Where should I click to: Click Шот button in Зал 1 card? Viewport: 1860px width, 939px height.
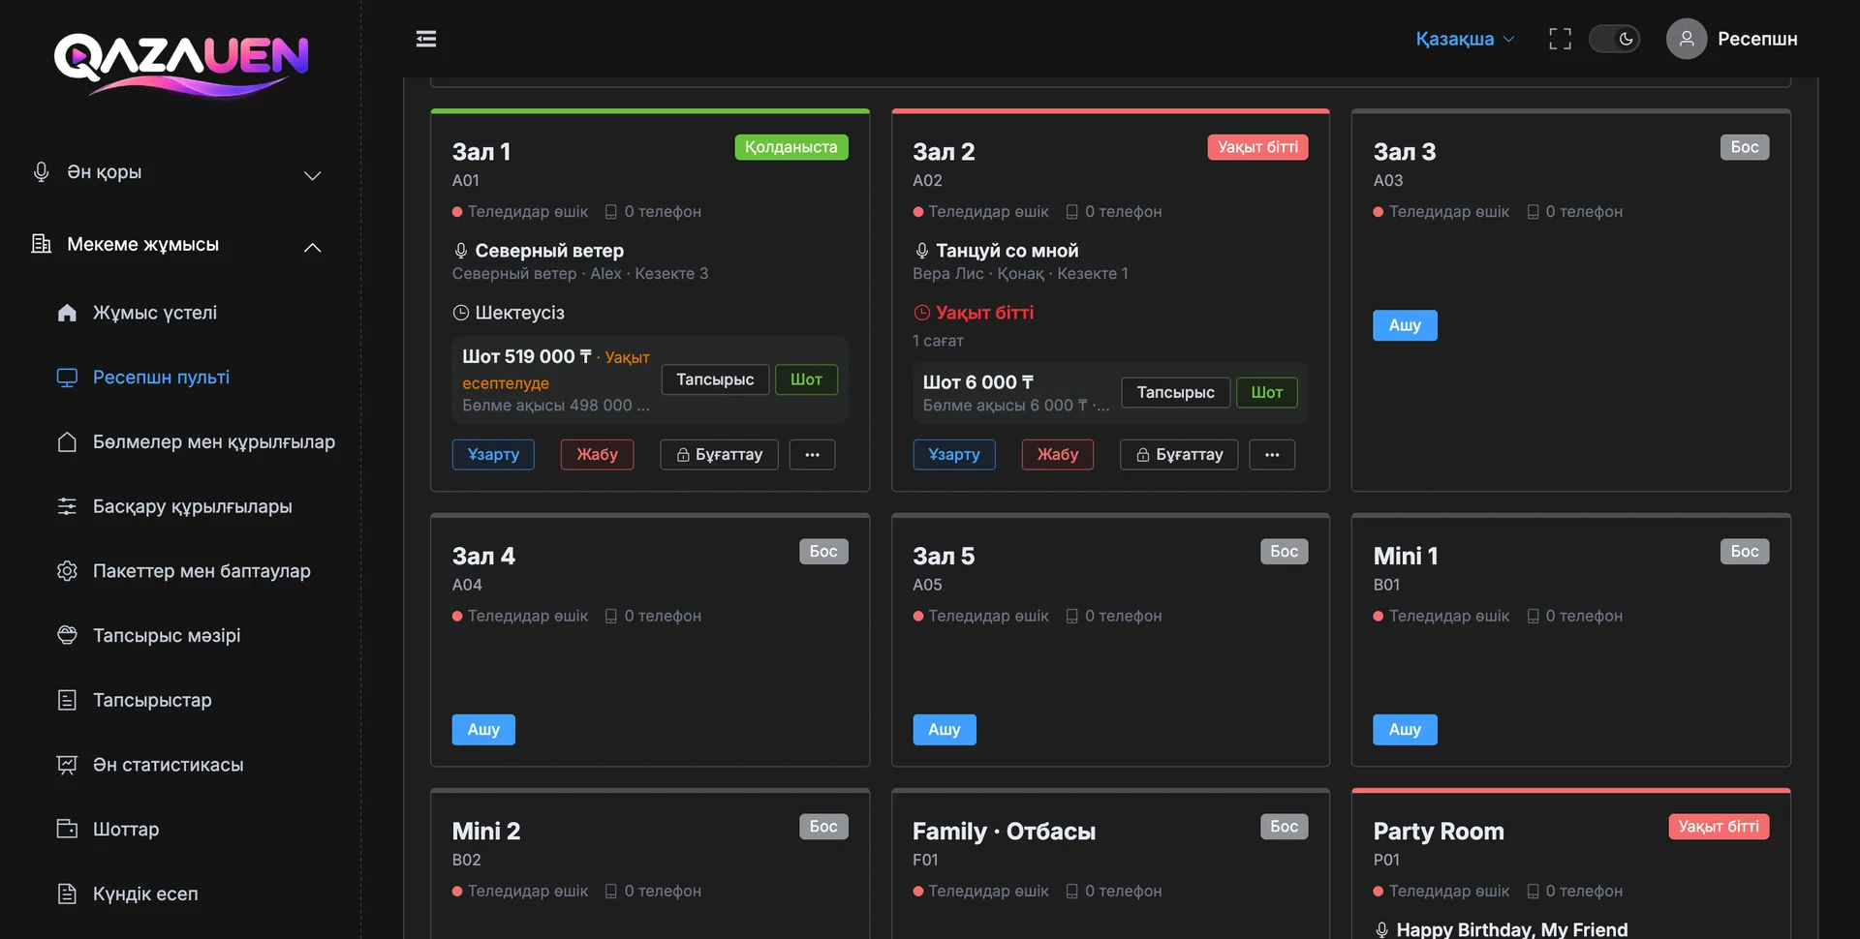pyautogui.click(x=806, y=379)
